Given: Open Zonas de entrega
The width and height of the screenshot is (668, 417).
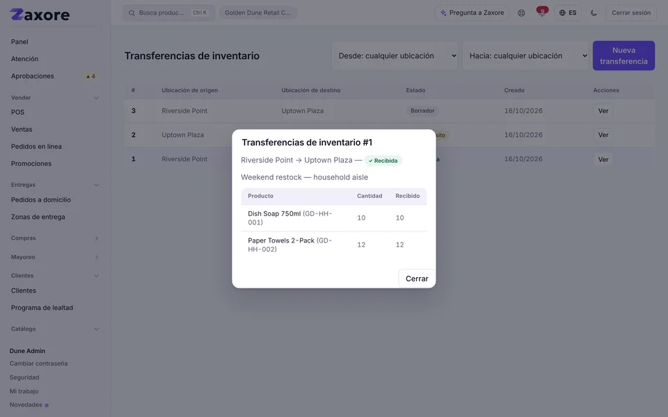Looking at the screenshot, I should 38,217.
